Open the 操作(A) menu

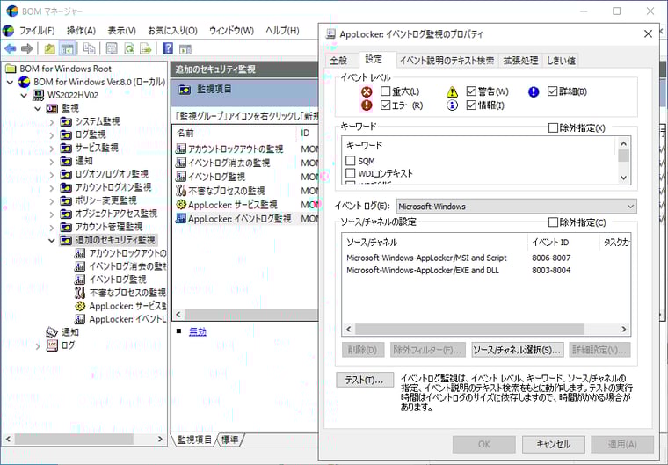[81, 31]
